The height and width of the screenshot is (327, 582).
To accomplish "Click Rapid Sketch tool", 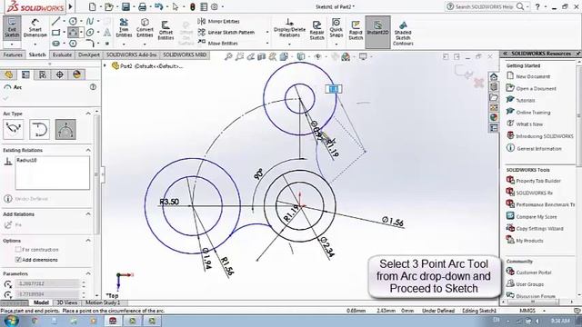I will (356, 30).
